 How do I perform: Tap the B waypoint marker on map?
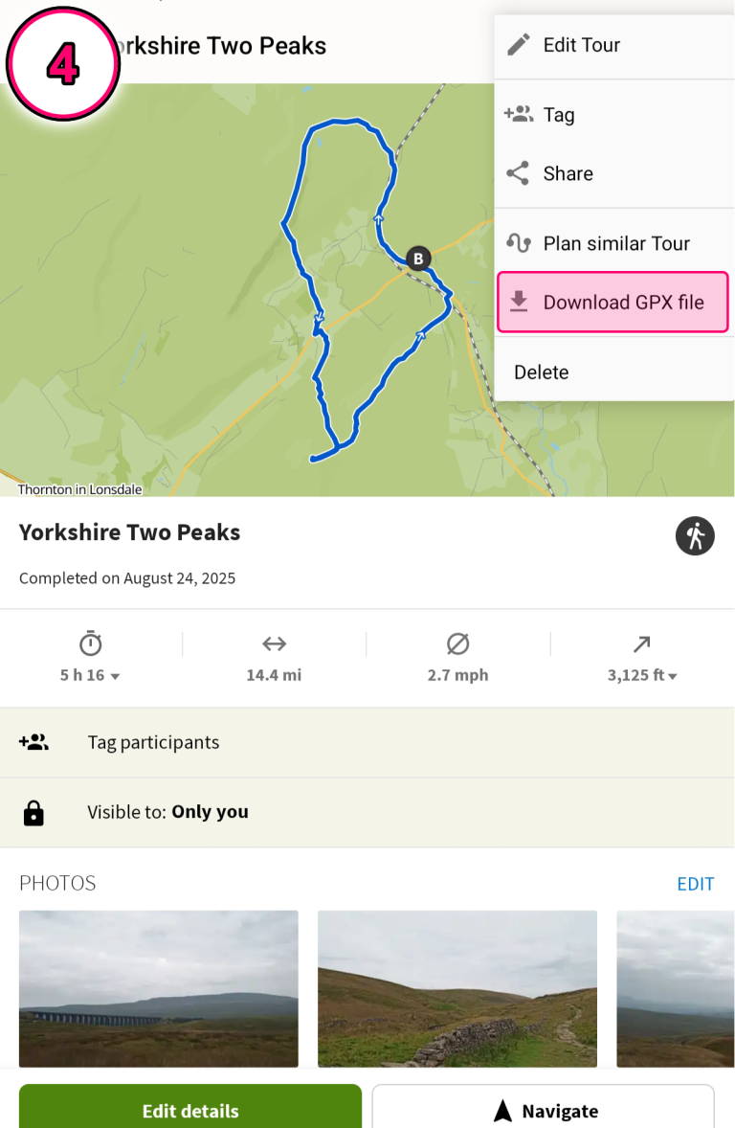[418, 259]
